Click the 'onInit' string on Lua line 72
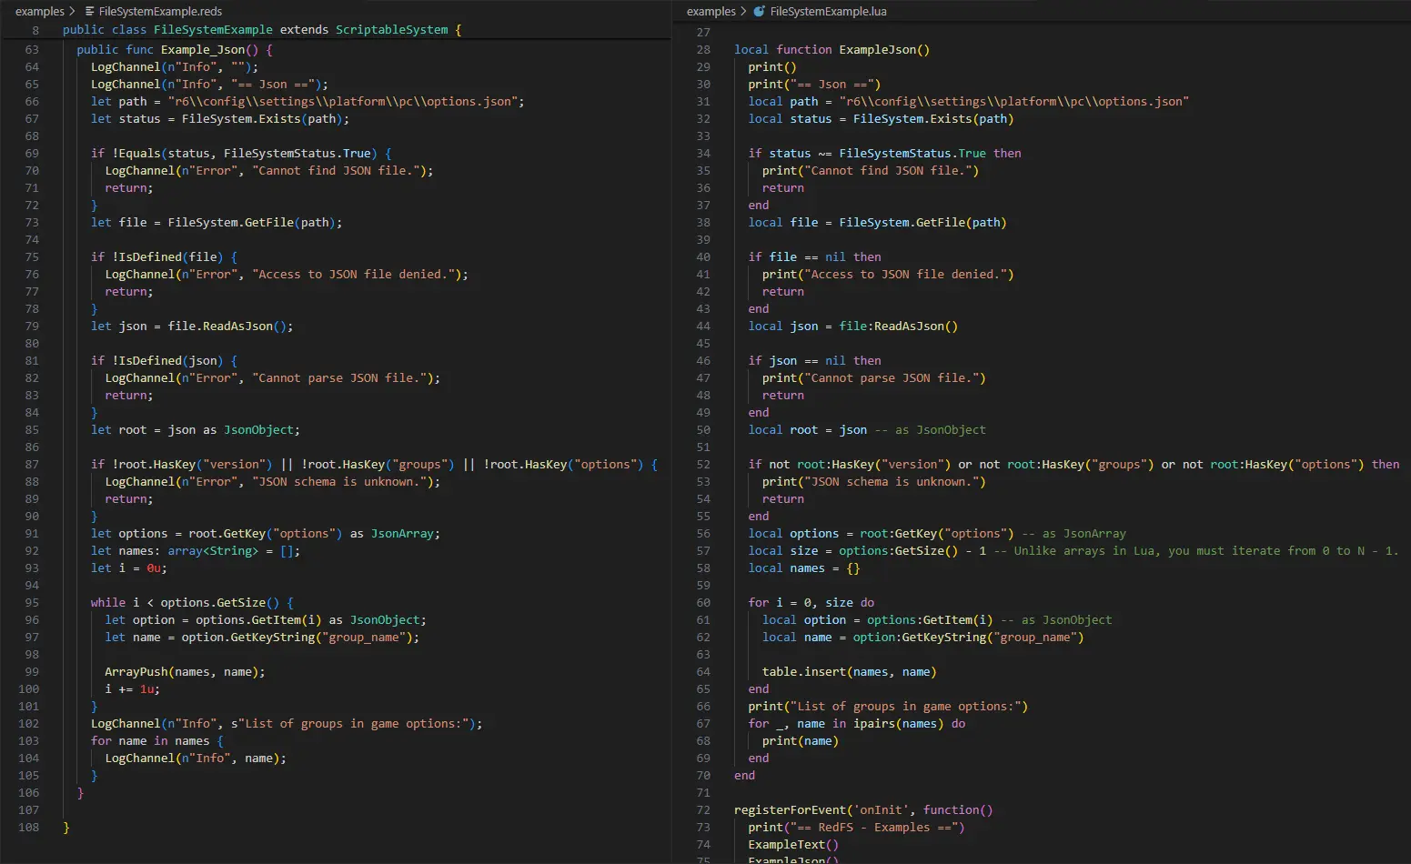The image size is (1411, 864). click(x=882, y=810)
